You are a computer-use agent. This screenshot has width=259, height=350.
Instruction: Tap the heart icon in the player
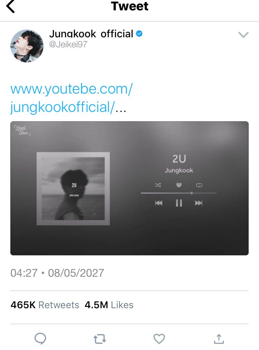tap(179, 185)
